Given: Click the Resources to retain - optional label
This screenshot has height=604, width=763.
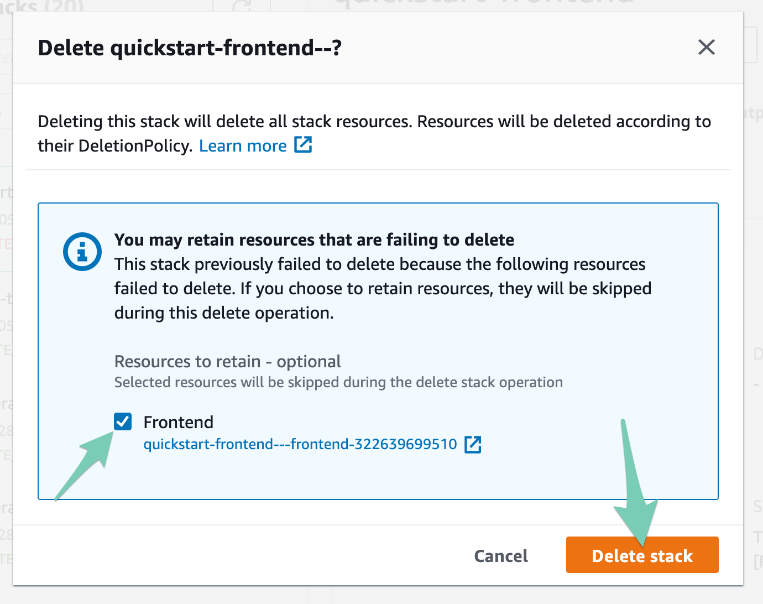Looking at the screenshot, I should (227, 361).
